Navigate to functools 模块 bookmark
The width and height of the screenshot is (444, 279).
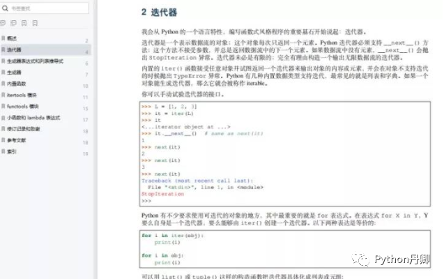click(x=45, y=107)
